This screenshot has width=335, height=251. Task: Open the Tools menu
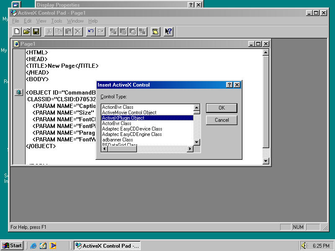coord(57,21)
